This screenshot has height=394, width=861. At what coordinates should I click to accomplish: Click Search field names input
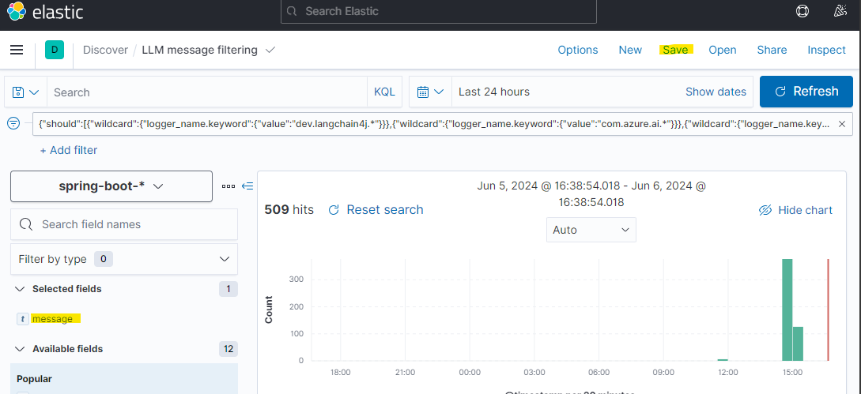[x=124, y=224]
